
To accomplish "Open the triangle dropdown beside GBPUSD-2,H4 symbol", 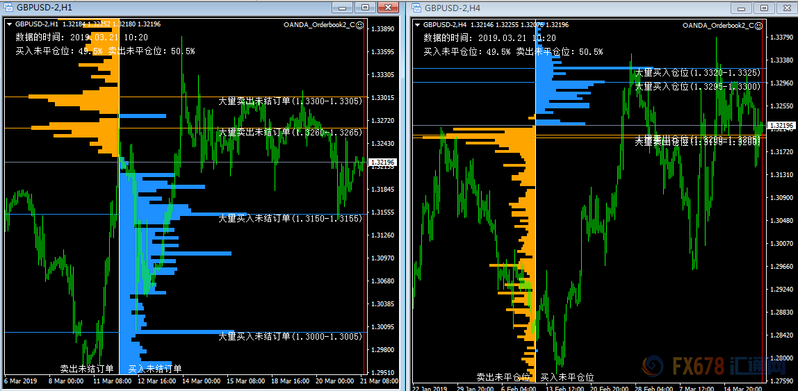I will (x=418, y=25).
